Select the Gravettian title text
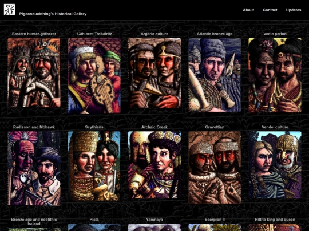The width and height of the screenshot is (309, 231). tap(215, 127)
